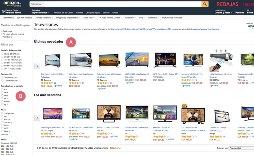Screen dimensions: 254x155
Task: Open TV, vídeo y Home Cinema submenu
Action: click(110, 18)
